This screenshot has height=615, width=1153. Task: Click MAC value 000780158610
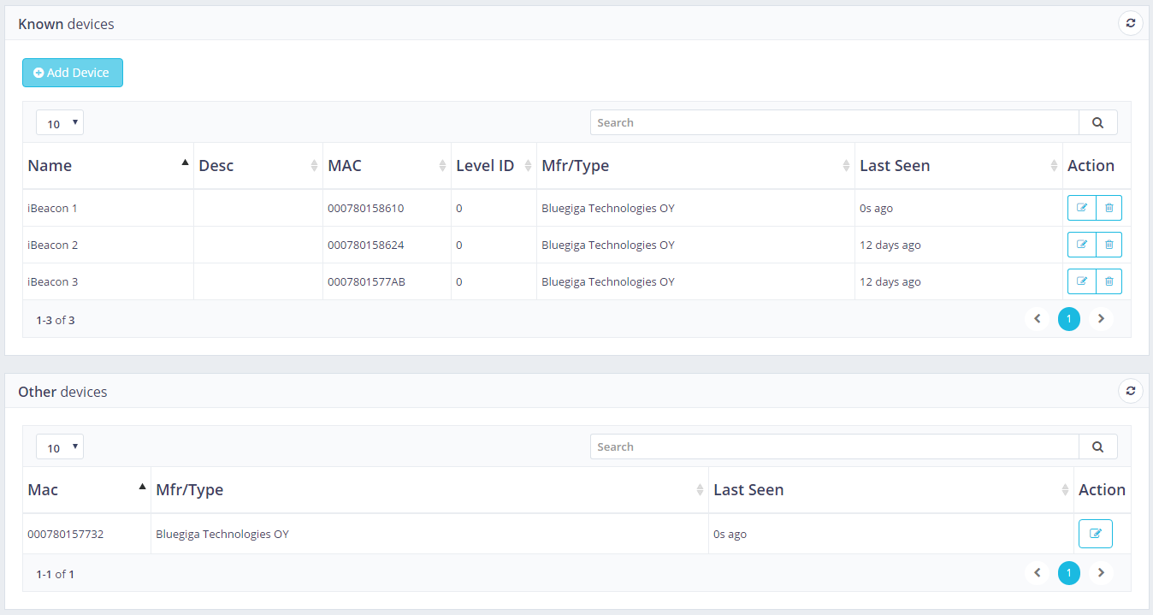coord(366,208)
